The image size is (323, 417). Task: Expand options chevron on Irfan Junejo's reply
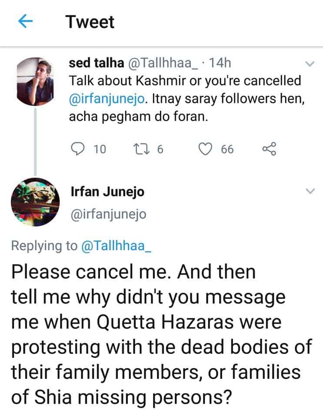click(310, 191)
